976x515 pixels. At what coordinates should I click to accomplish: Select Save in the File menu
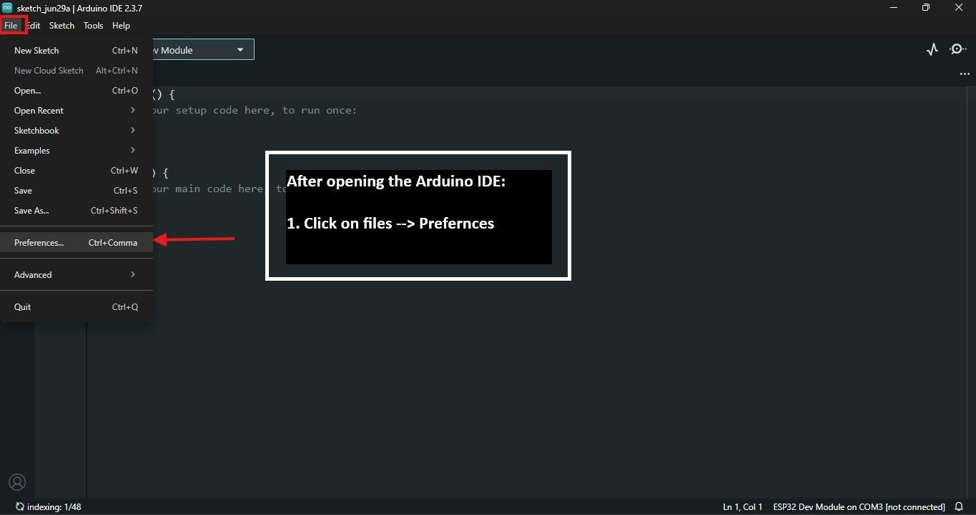76,191
